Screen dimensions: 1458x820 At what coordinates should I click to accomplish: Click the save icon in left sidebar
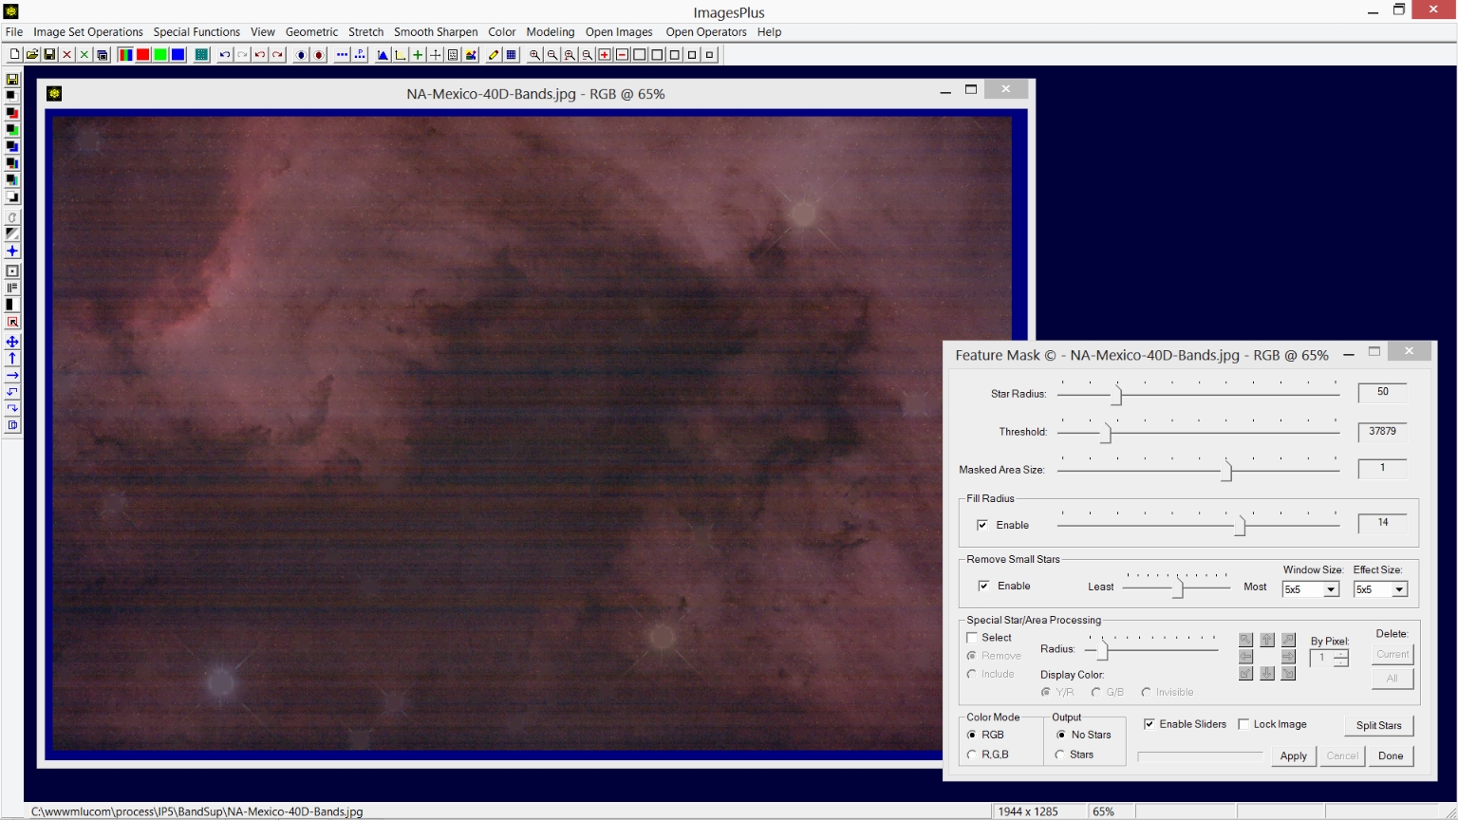tap(12, 80)
